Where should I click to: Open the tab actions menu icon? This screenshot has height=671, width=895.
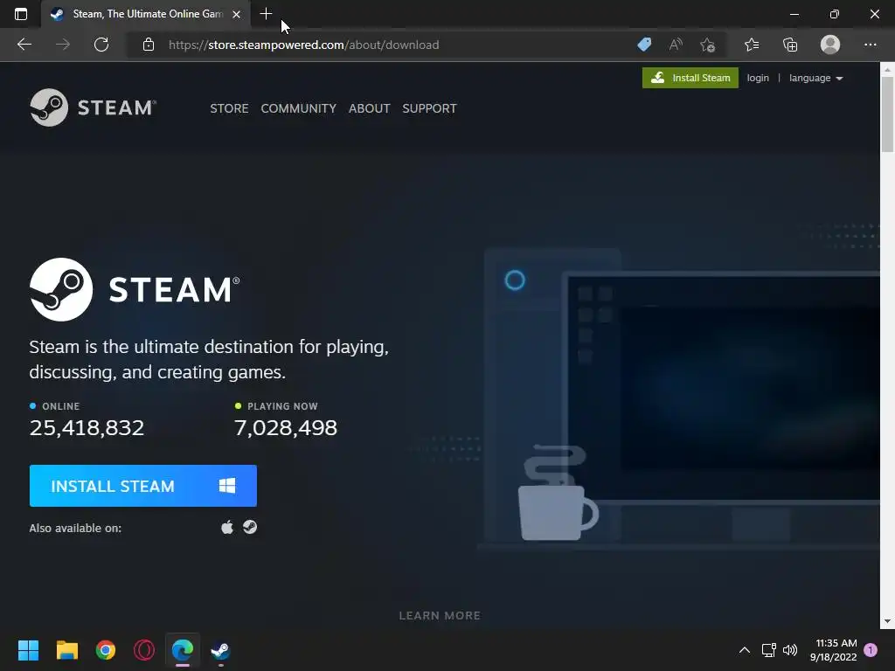(x=21, y=14)
